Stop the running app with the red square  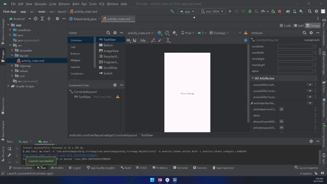[279, 11]
